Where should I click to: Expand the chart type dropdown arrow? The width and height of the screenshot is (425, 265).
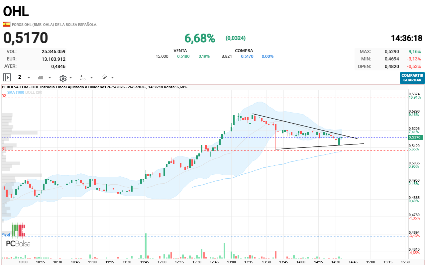[x=50, y=78]
